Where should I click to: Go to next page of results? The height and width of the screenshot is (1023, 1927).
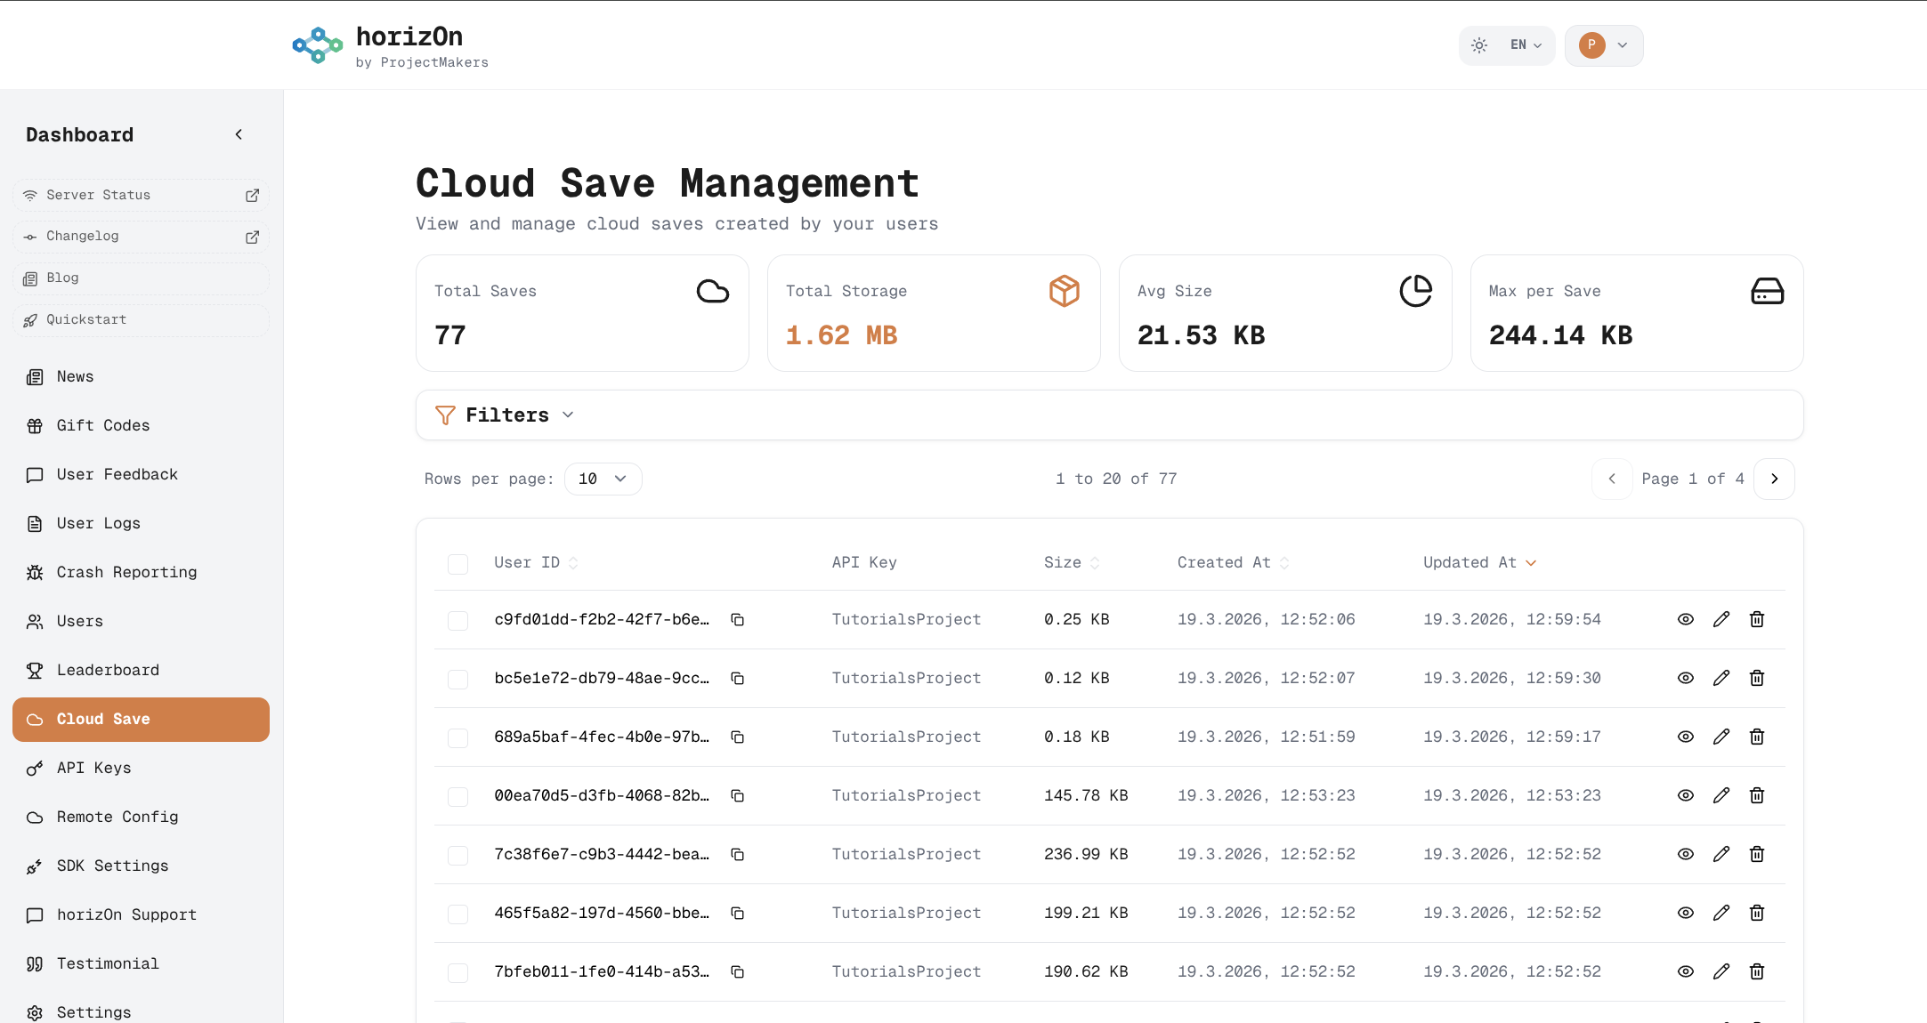point(1774,479)
